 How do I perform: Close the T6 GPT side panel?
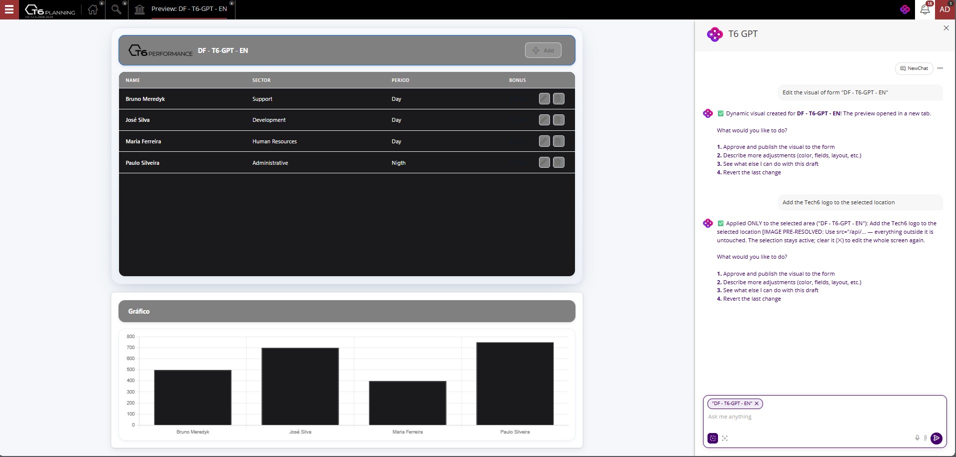point(946,28)
